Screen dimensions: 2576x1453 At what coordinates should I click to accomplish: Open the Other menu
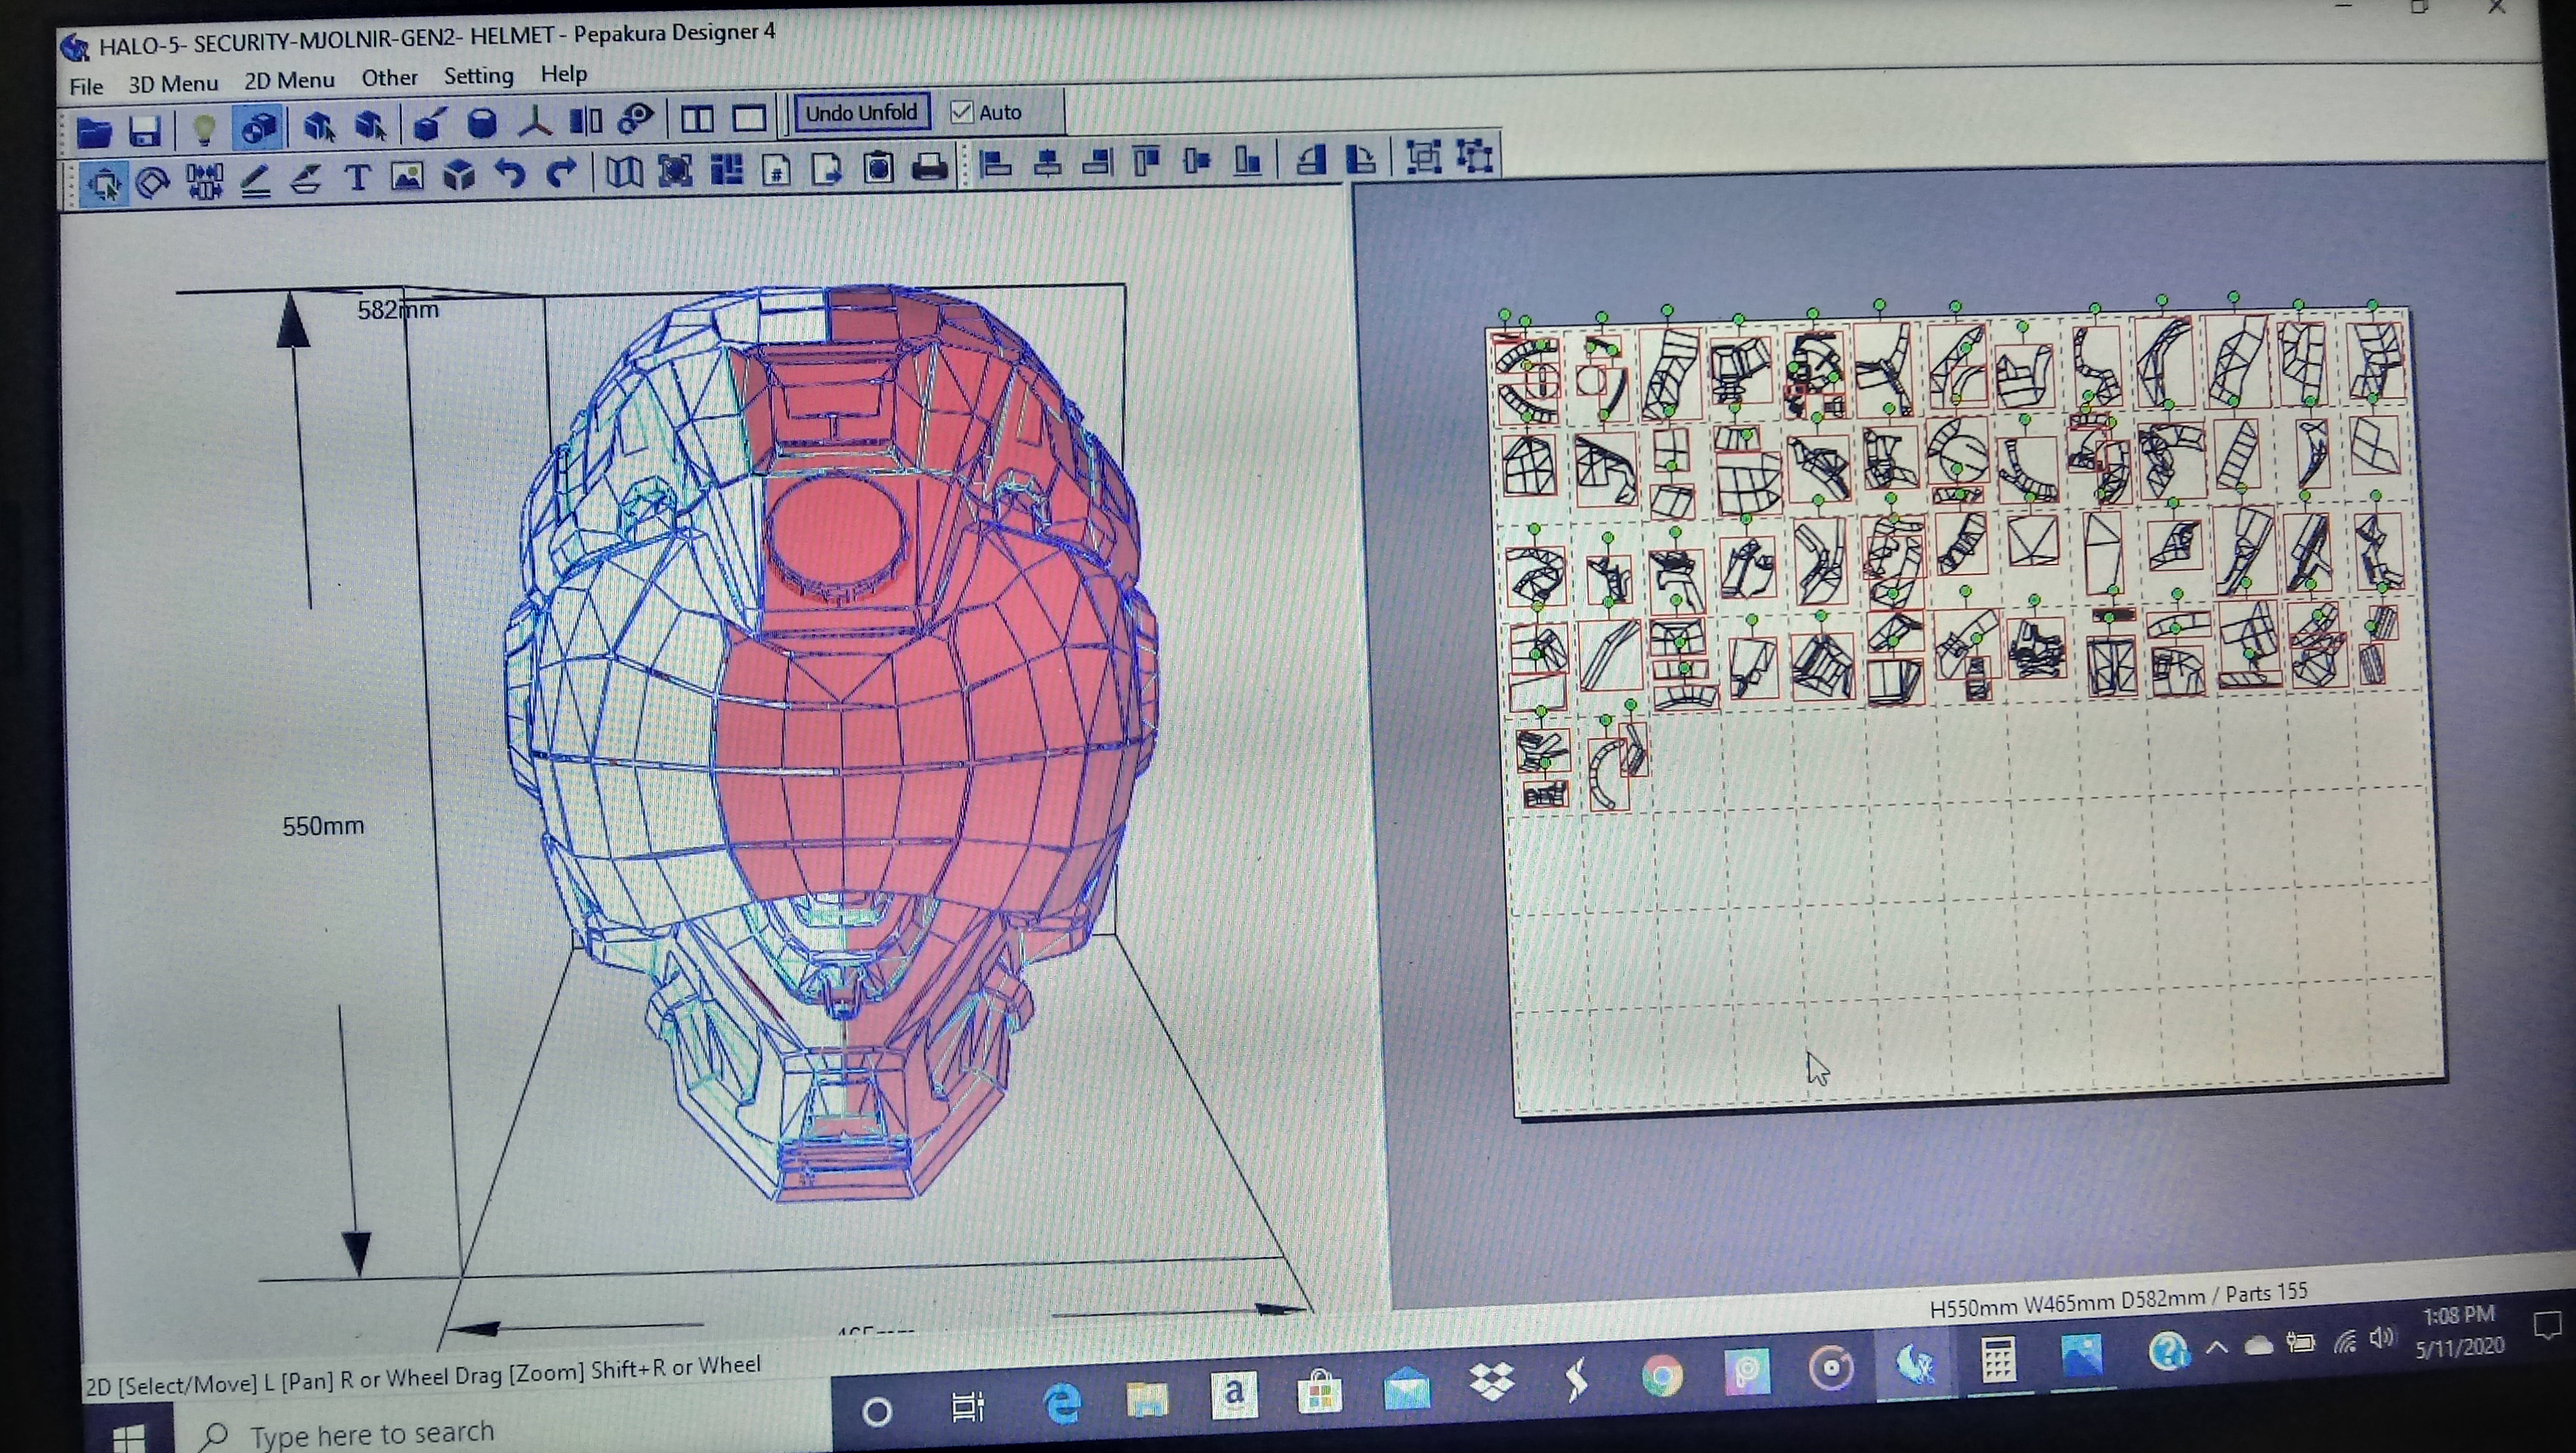pos(389,78)
